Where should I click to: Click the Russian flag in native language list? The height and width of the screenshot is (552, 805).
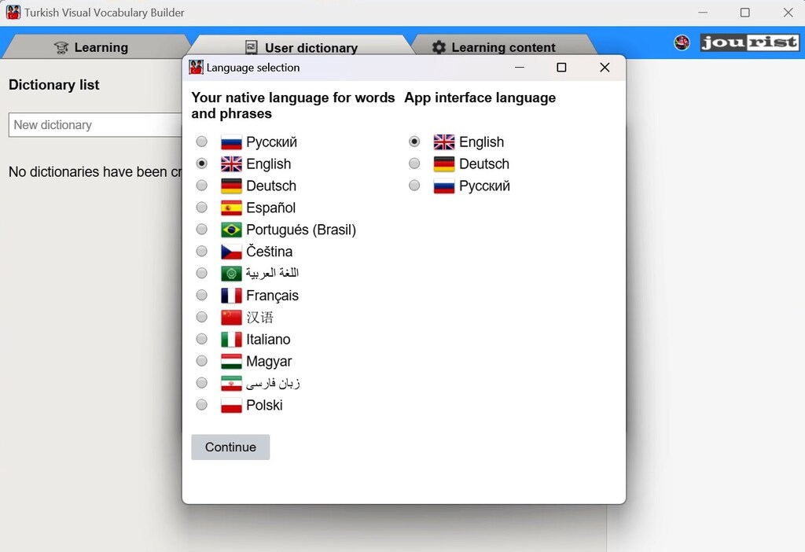tap(232, 142)
